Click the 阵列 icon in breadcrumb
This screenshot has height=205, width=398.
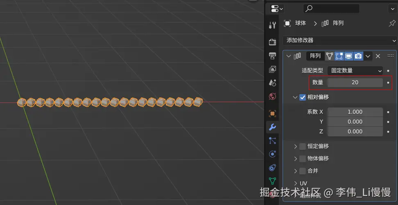[x=326, y=23]
